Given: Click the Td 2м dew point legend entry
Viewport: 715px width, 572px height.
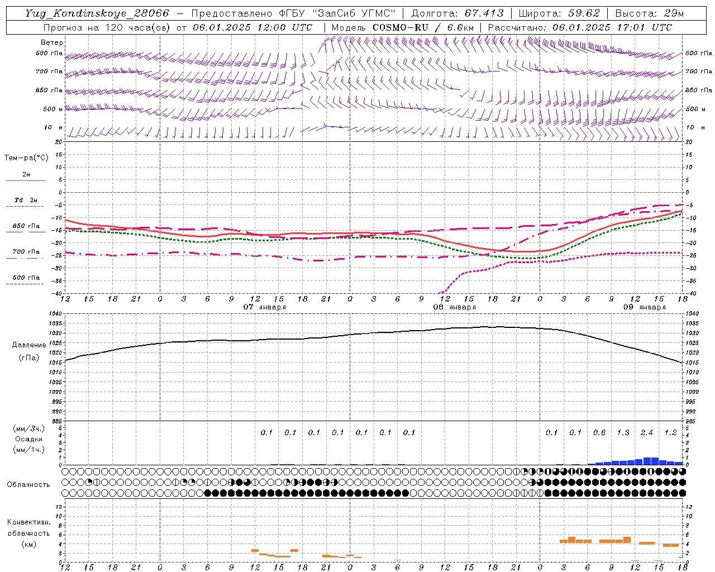Looking at the screenshot, I should (x=26, y=200).
